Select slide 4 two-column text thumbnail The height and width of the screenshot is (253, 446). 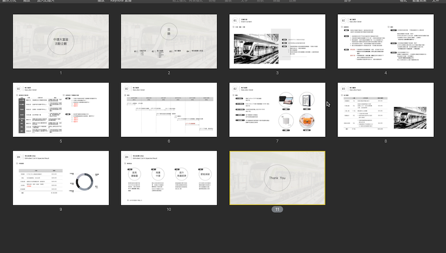[x=385, y=41]
